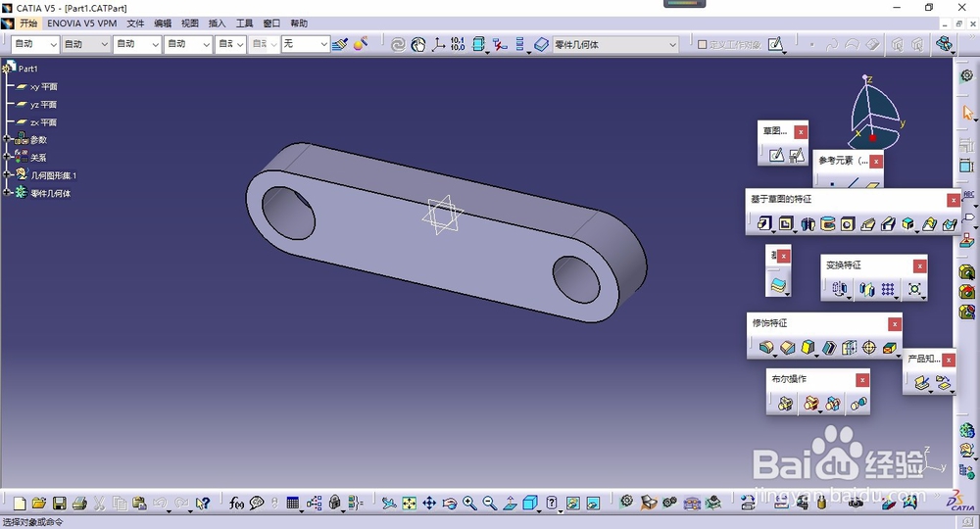This screenshot has height=529, width=980.
Task: Select the Assemble boolean operation icon
Action: pos(785,404)
